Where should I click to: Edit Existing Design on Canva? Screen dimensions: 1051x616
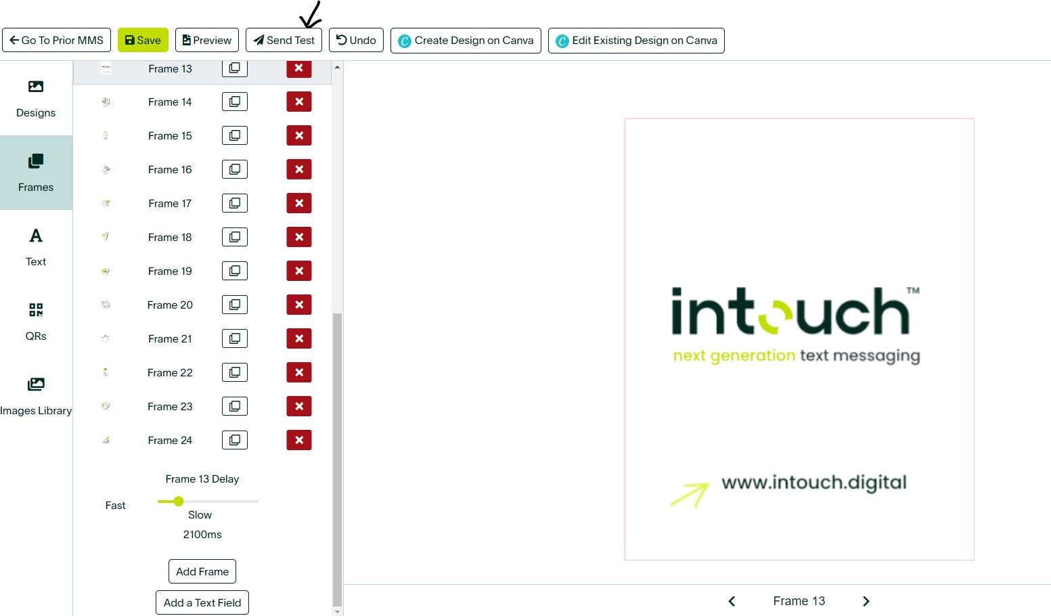636,40
